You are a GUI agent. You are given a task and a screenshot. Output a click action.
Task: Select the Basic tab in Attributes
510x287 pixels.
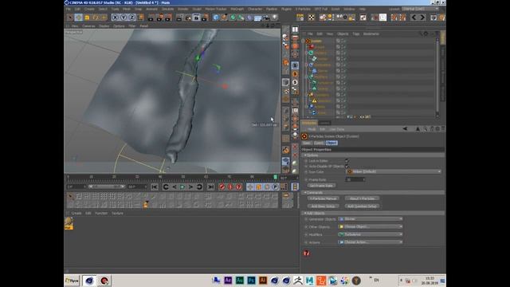pyautogui.click(x=306, y=143)
